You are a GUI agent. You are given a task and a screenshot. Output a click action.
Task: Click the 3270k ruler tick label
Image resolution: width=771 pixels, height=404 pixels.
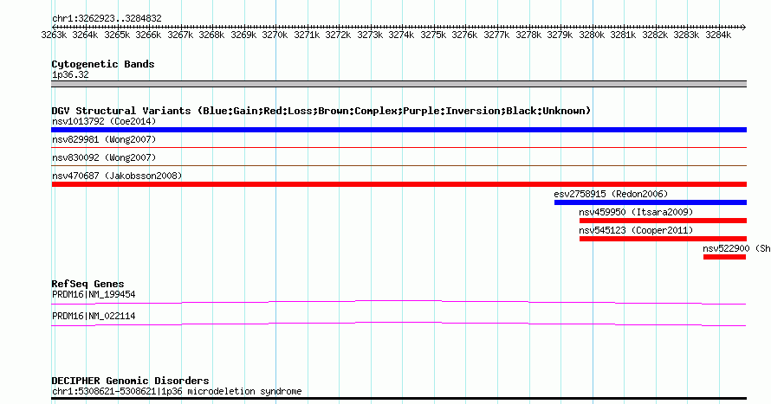275,35
